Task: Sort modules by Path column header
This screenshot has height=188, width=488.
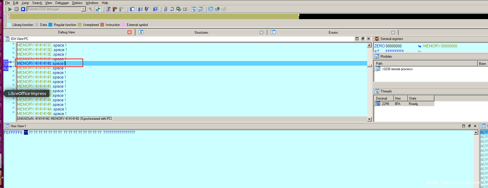Action: point(426,63)
